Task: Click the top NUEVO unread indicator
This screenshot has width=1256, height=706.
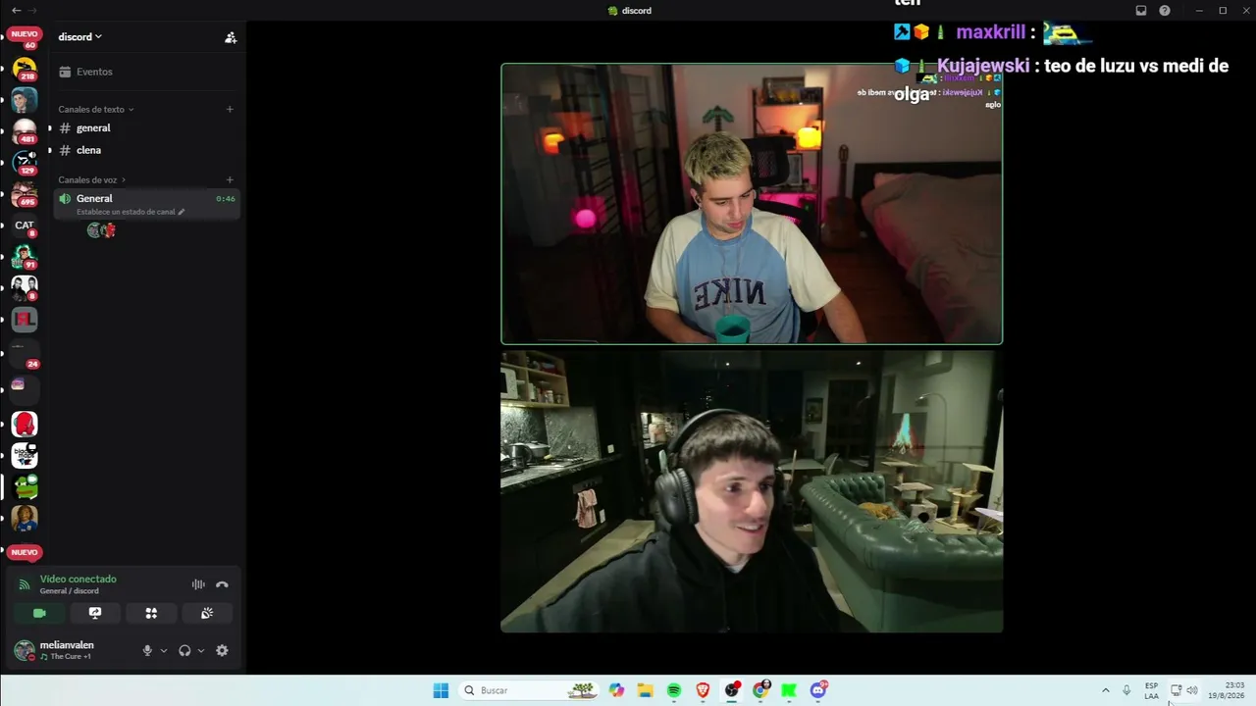Action: click(x=25, y=34)
